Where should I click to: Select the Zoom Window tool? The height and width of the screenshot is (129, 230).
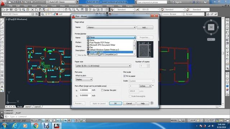[74, 10]
